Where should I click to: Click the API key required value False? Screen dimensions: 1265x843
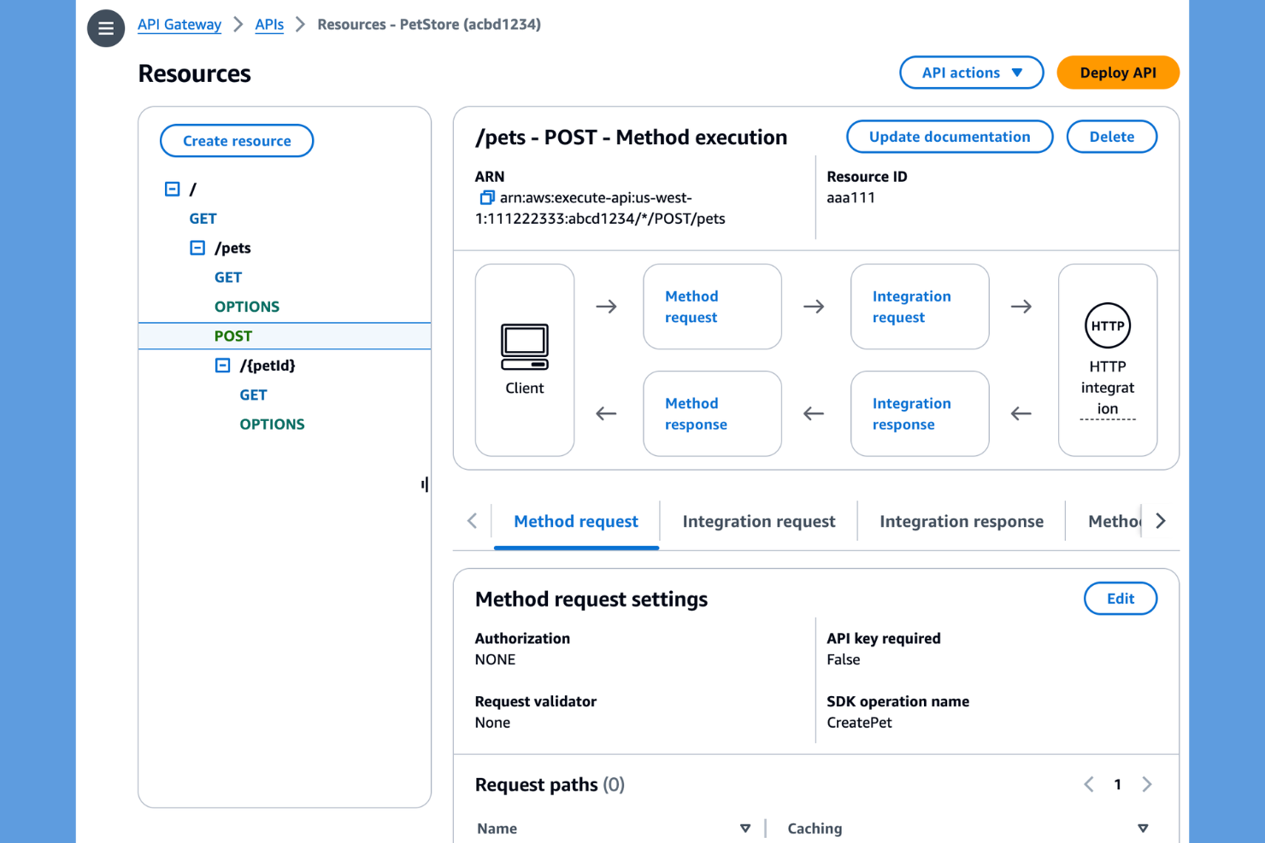point(844,659)
